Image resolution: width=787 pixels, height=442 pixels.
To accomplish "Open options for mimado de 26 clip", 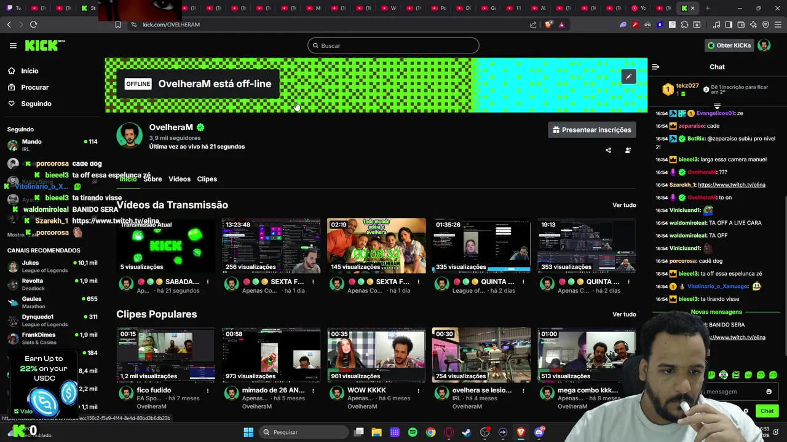I will (x=313, y=390).
